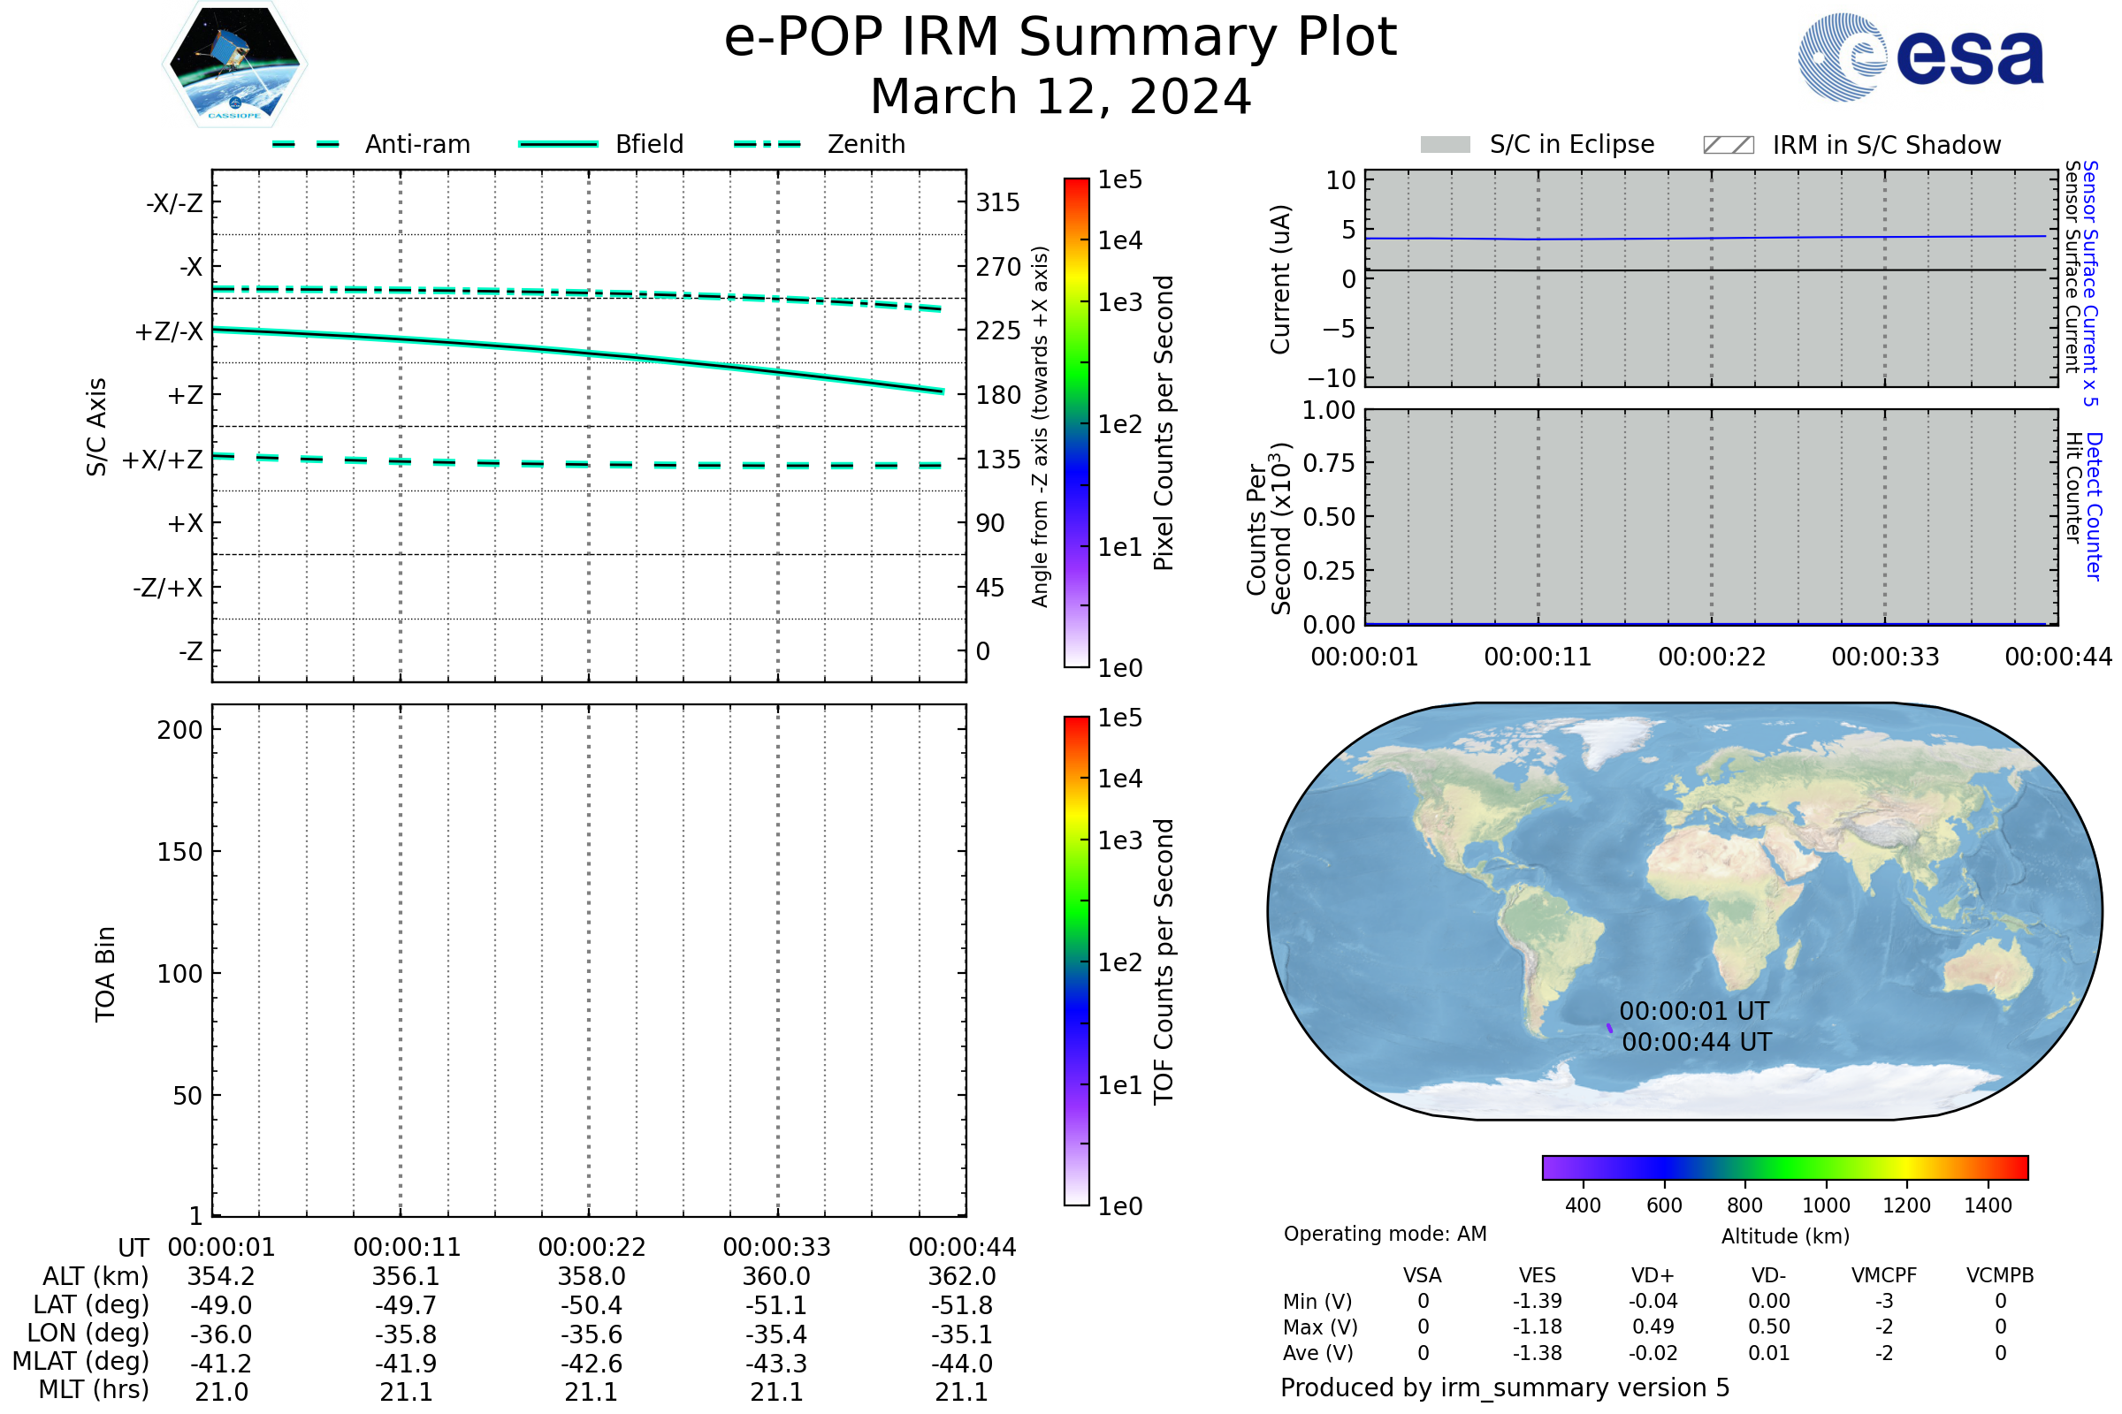
Task: Click the ESA logo
Action: click(x=1920, y=57)
